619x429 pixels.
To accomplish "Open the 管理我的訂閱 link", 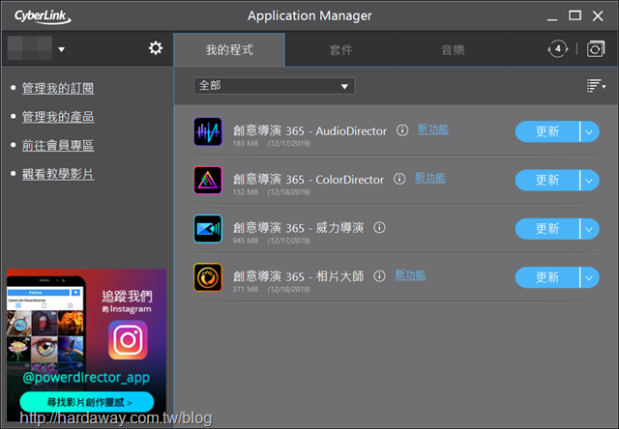I will coord(58,88).
